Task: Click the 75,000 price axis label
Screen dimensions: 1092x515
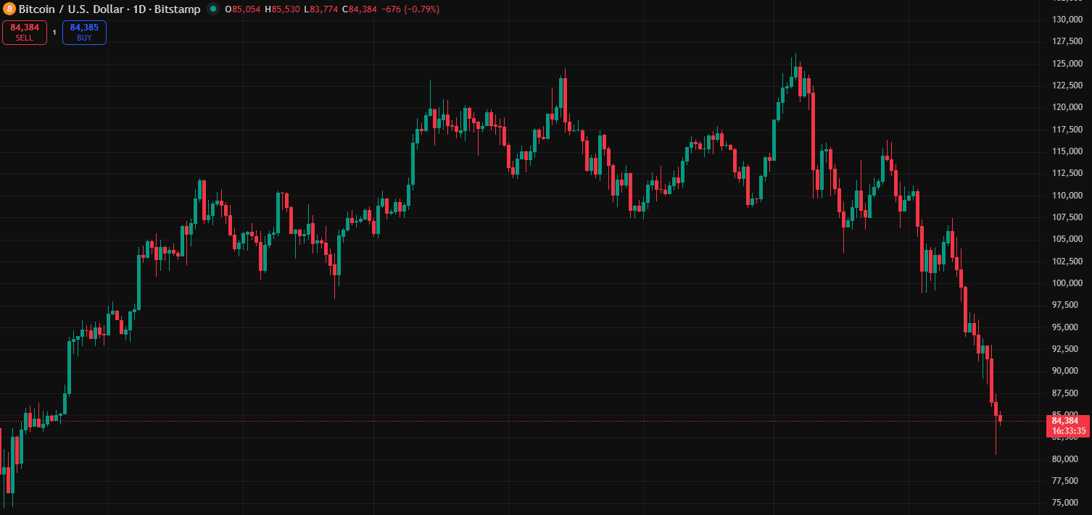Action: pyautogui.click(x=1067, y=503)
